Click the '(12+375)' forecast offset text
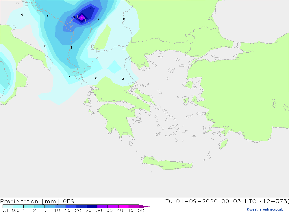 [275, 201]
